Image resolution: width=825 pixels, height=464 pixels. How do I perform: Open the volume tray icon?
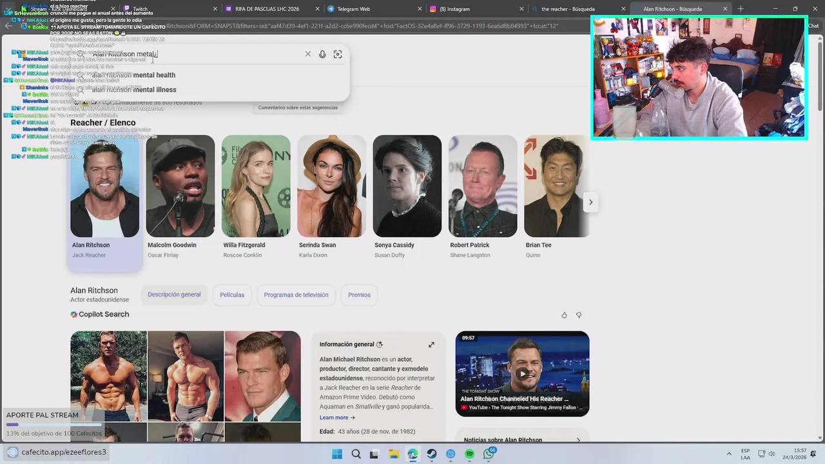pos(772,454)
